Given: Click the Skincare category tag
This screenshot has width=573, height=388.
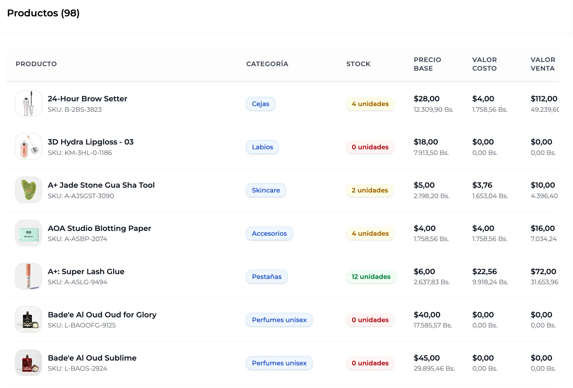Looking at the screenshot, I should pyautogui.click(x=266, y=190).
